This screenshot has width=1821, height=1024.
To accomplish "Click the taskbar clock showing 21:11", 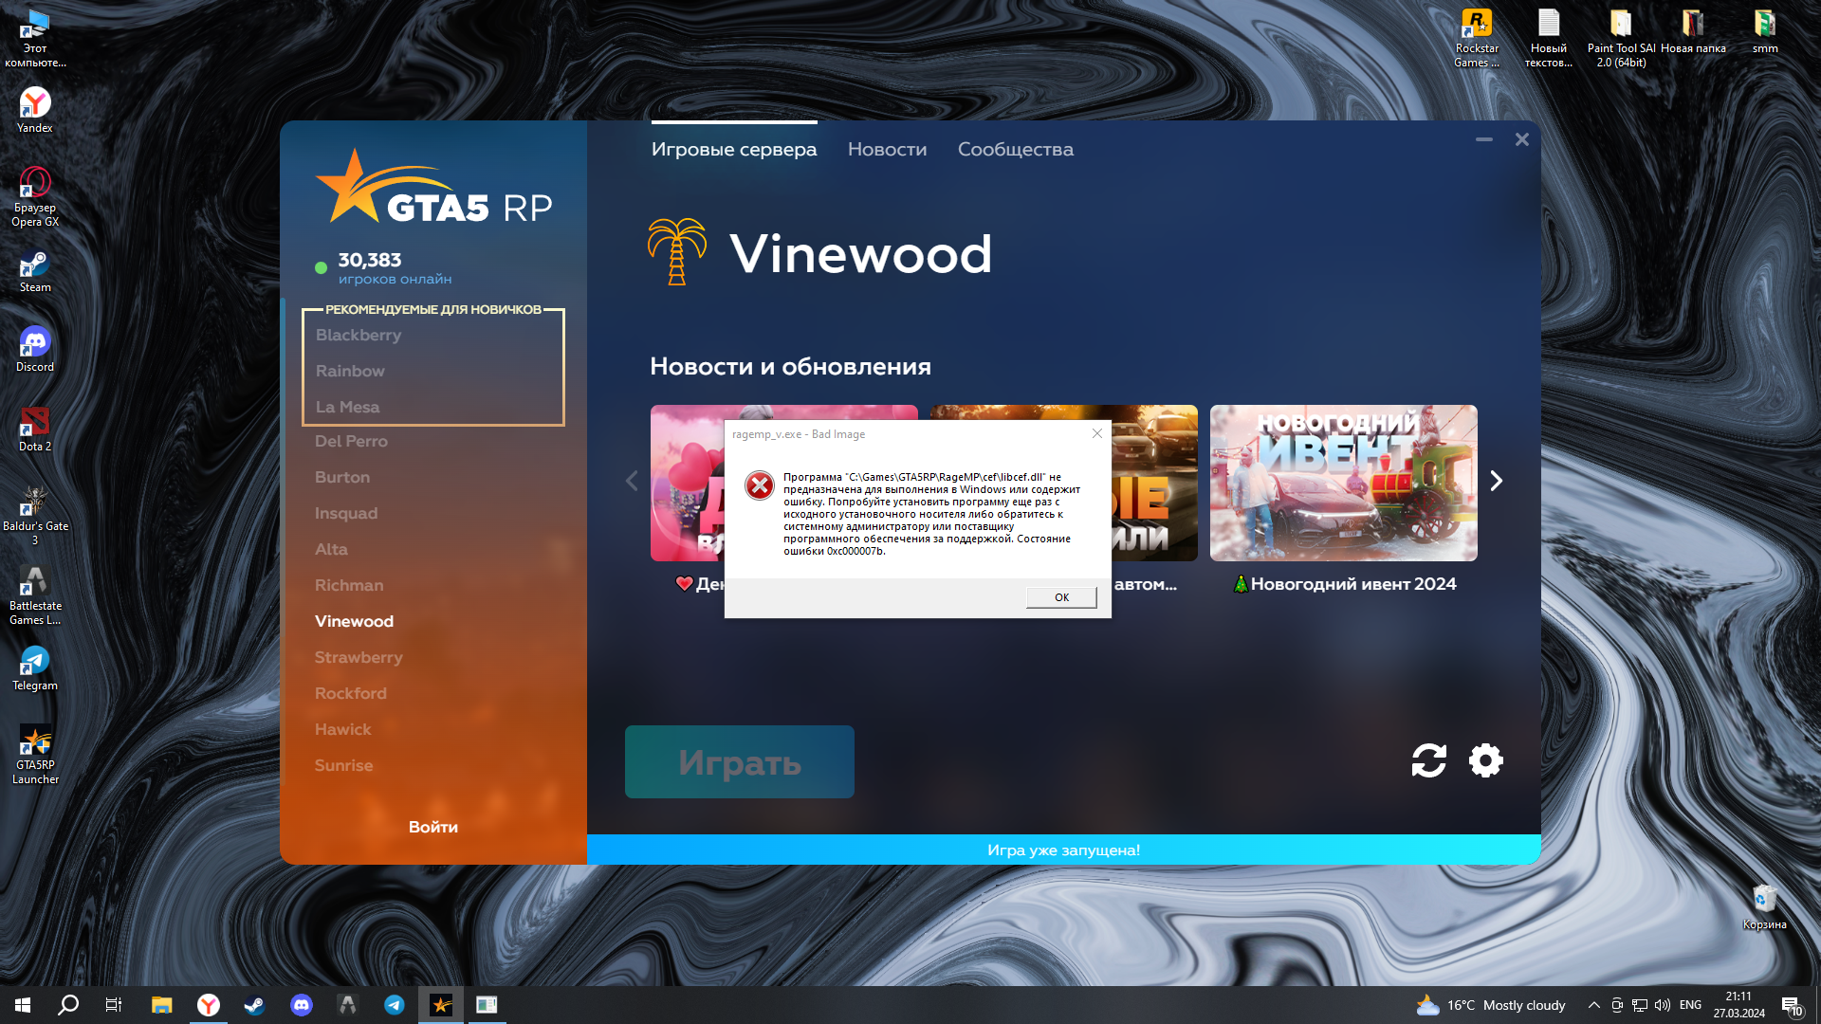I will pos(1738,1005).
